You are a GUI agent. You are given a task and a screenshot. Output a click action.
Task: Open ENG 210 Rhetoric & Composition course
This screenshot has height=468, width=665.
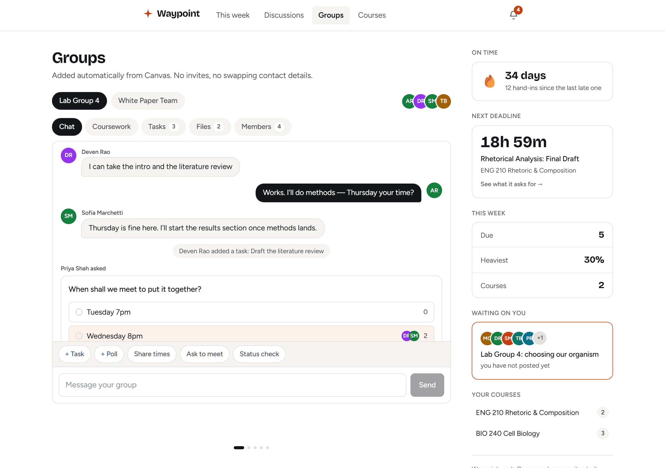point(542,413)
